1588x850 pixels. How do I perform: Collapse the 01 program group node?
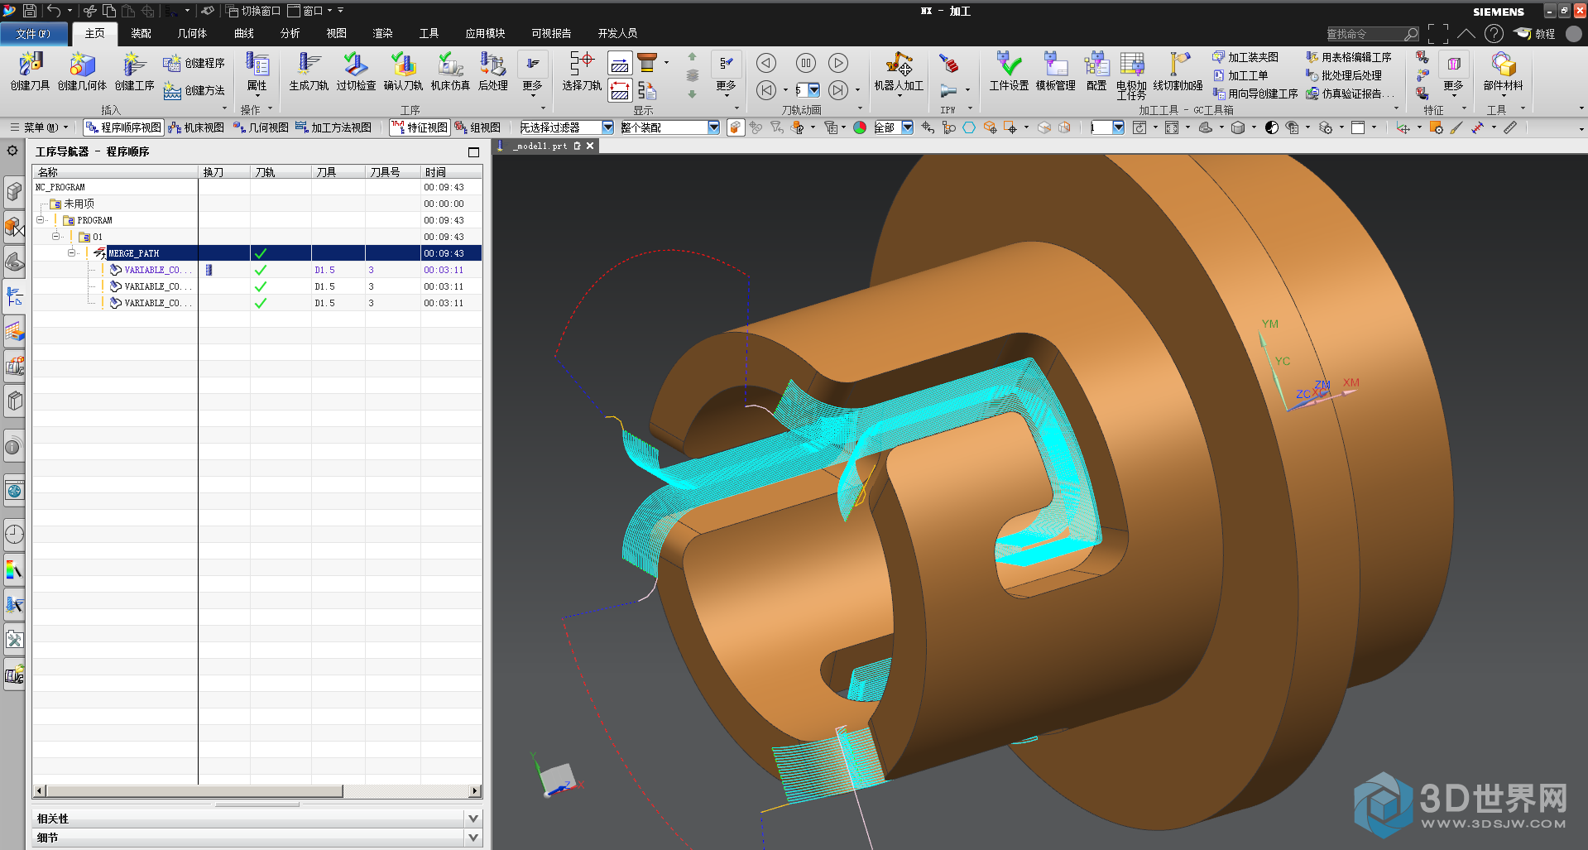[55, 237]
